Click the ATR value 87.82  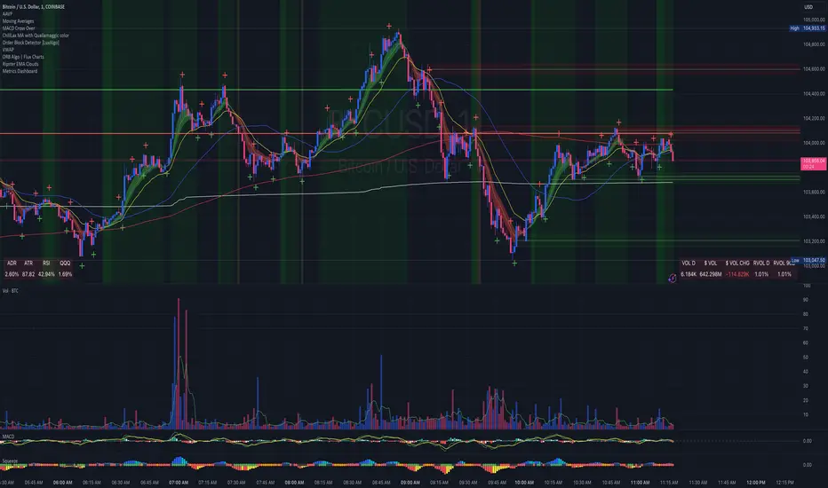click(x=28, y=274)
